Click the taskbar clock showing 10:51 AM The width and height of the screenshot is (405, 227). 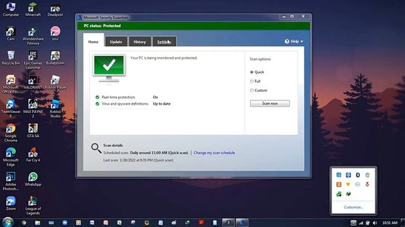pyautogui.click(x=390, y=223)
